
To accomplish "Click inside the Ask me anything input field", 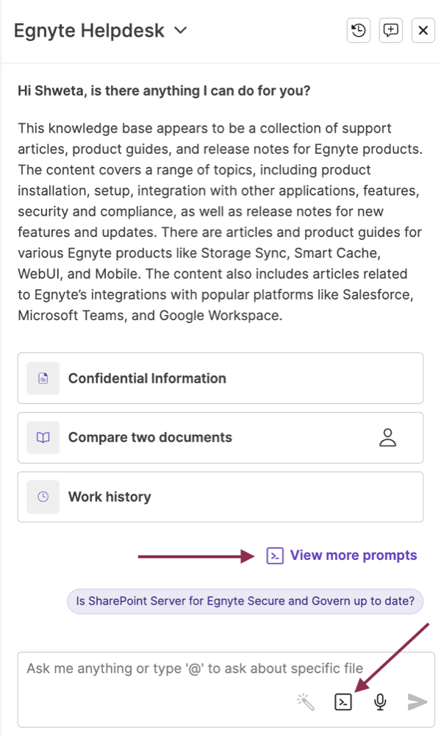I will click(x=184, y=668).
